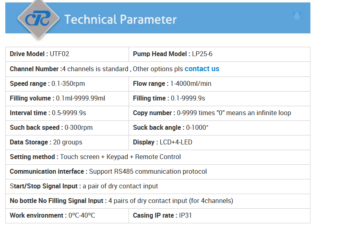Select the Drive Model UTF02 cell
This screenshot has width=345, height=227.
click(x=67, y=54)
